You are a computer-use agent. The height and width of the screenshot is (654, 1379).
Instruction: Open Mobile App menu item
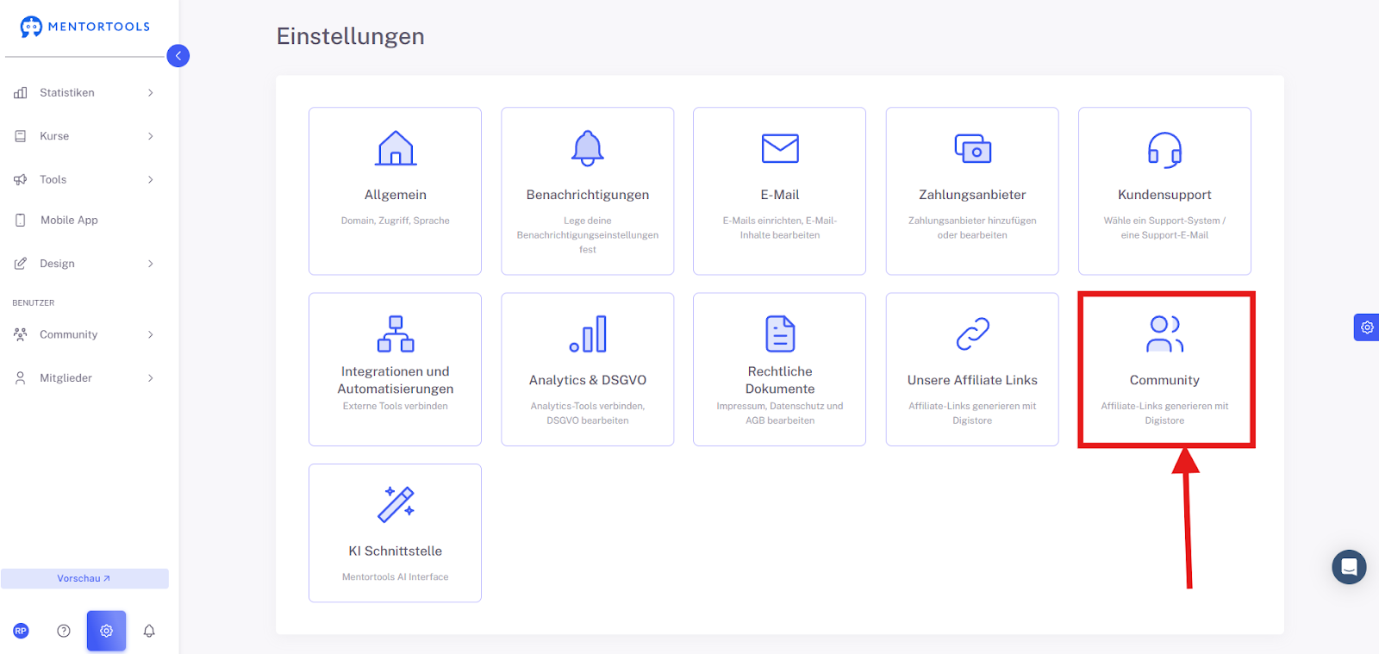pyautogui.click(x=69, y=221)
